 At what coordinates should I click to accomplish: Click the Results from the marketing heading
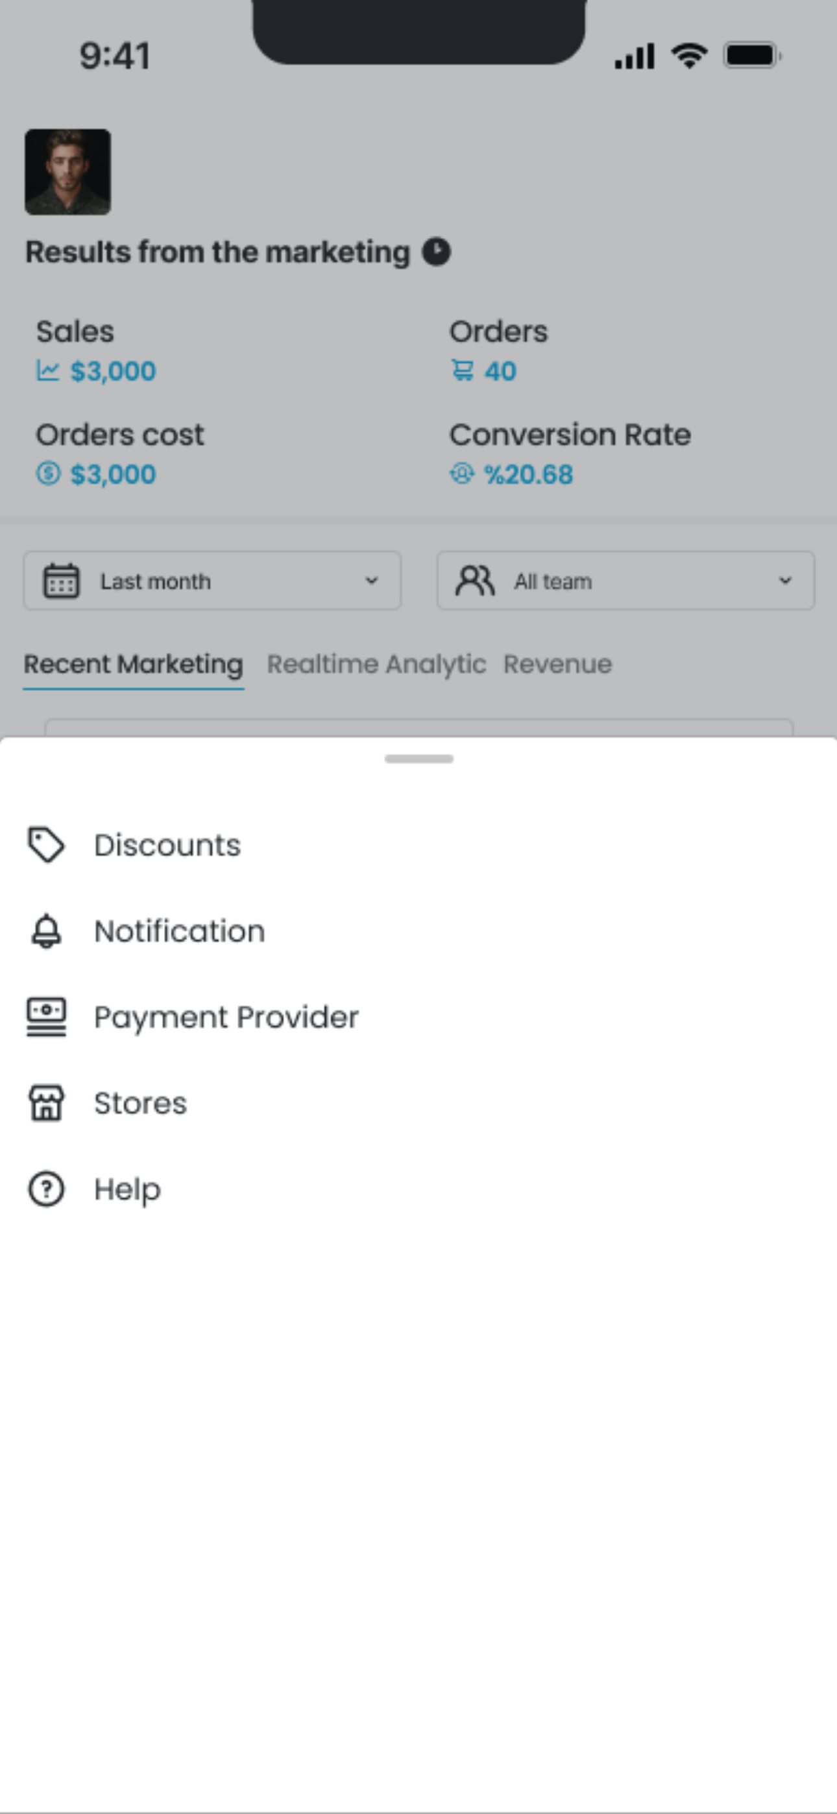click(218, 252)
